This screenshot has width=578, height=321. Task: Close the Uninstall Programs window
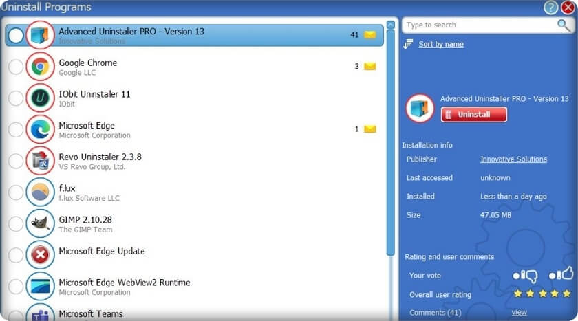pyautogui.click(x=568, y=8)
